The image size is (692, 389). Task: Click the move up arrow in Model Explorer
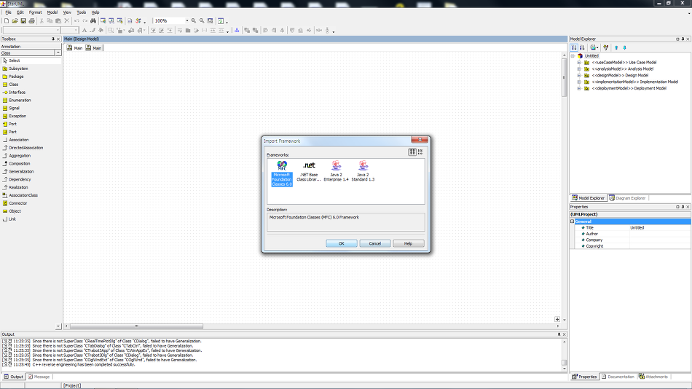click(x=616, y=47)
